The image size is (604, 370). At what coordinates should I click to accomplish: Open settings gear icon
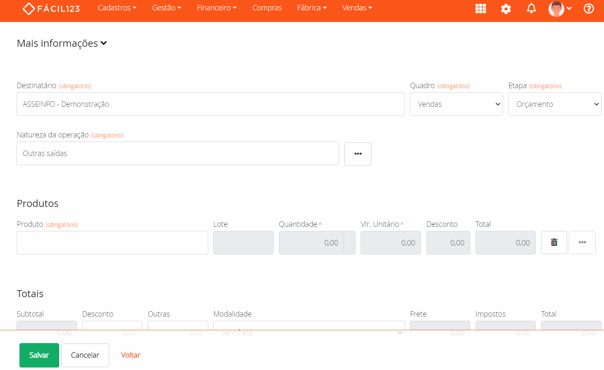tap(506, 9)
